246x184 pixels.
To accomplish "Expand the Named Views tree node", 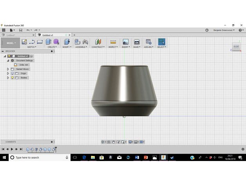I will [x=8, y=69].
